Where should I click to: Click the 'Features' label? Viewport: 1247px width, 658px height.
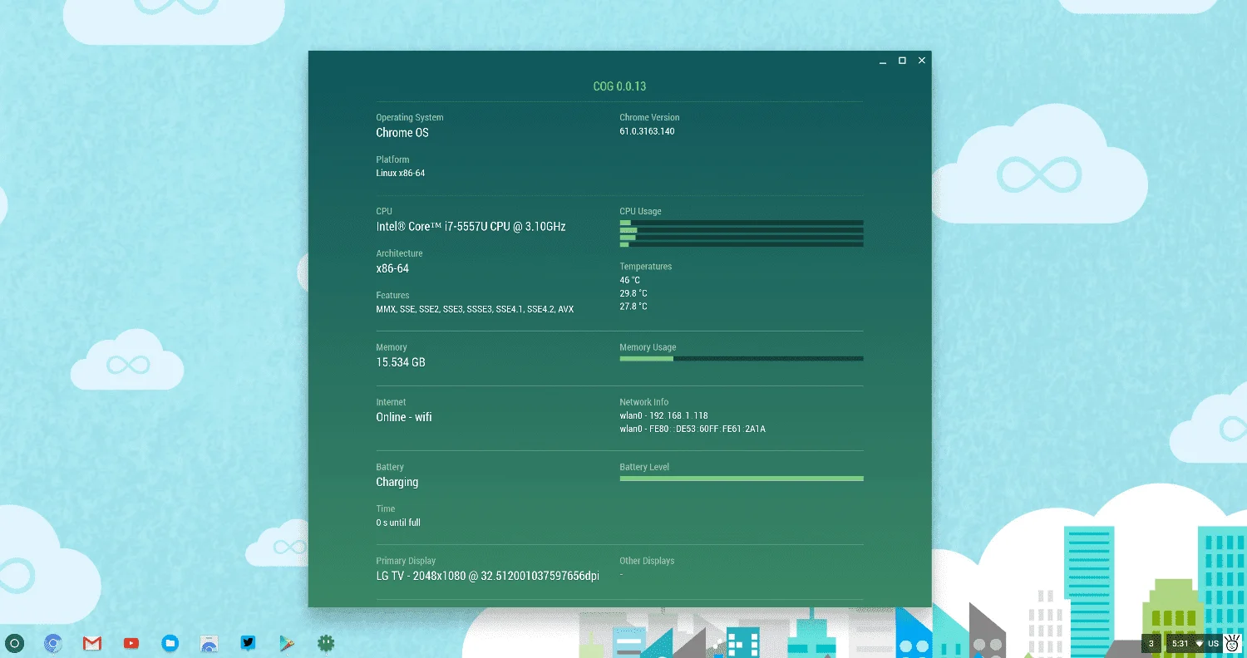click(392, 296)
